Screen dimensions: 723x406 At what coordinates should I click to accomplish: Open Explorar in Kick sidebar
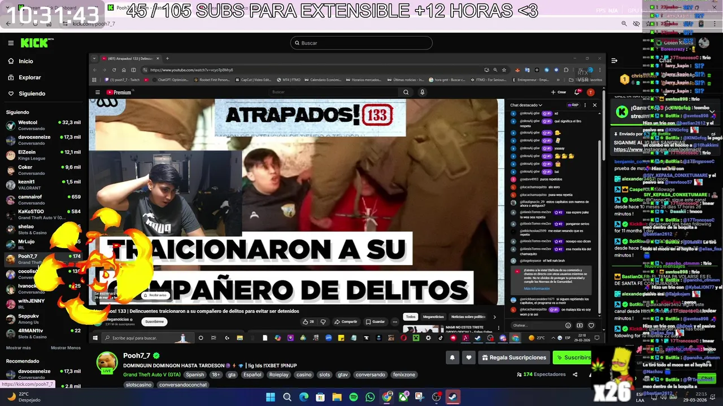(x=29, y=77)
